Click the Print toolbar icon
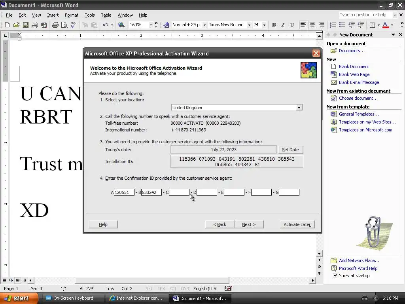This screenshot has height=304, width=405. pos(55,25)
